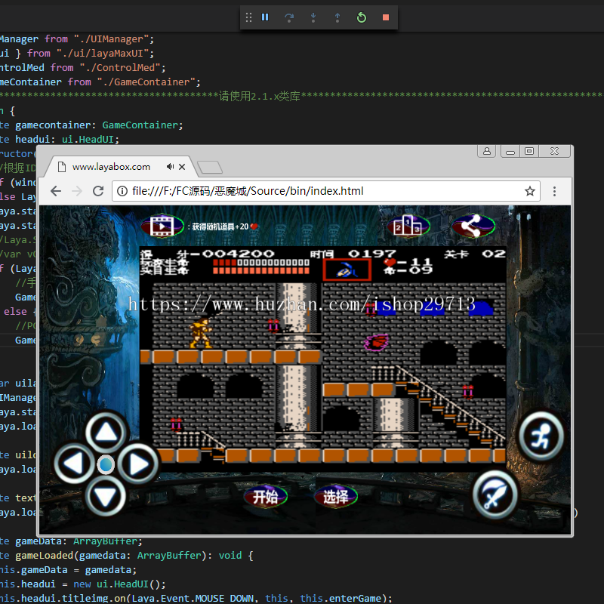Click the debug Step Over arrow
Image resolution: width=604 pixels, height=604 pixels.
click(x=289, y=17)
